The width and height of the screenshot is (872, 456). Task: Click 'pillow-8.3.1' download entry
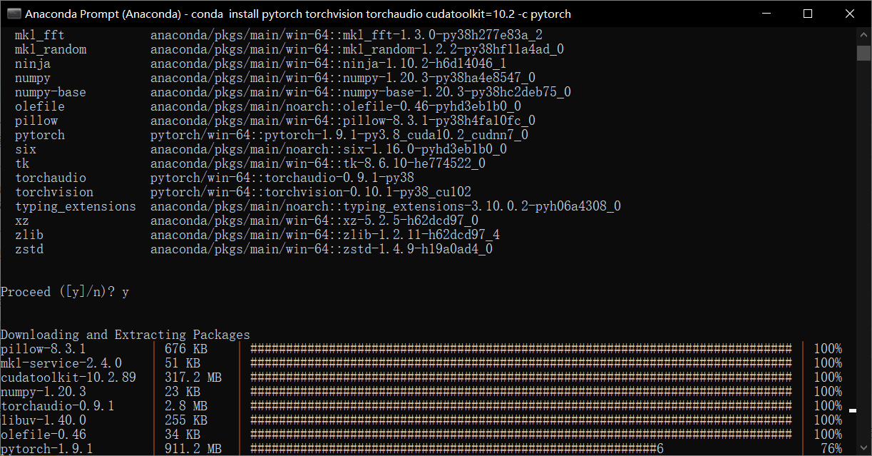point(43,349)
